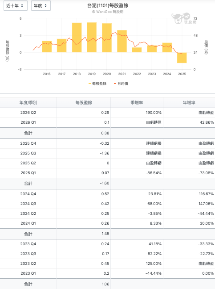
Task: Click the 2023 Q3 row label
Action: (28, 254)
